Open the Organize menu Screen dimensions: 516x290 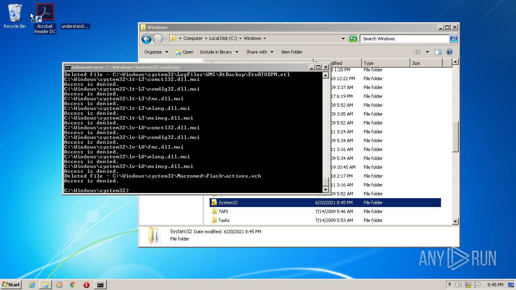click(x=156, y=52)
